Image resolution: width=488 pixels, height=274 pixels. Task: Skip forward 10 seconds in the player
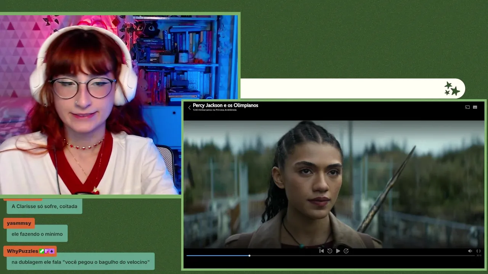[x=346, y=251]
